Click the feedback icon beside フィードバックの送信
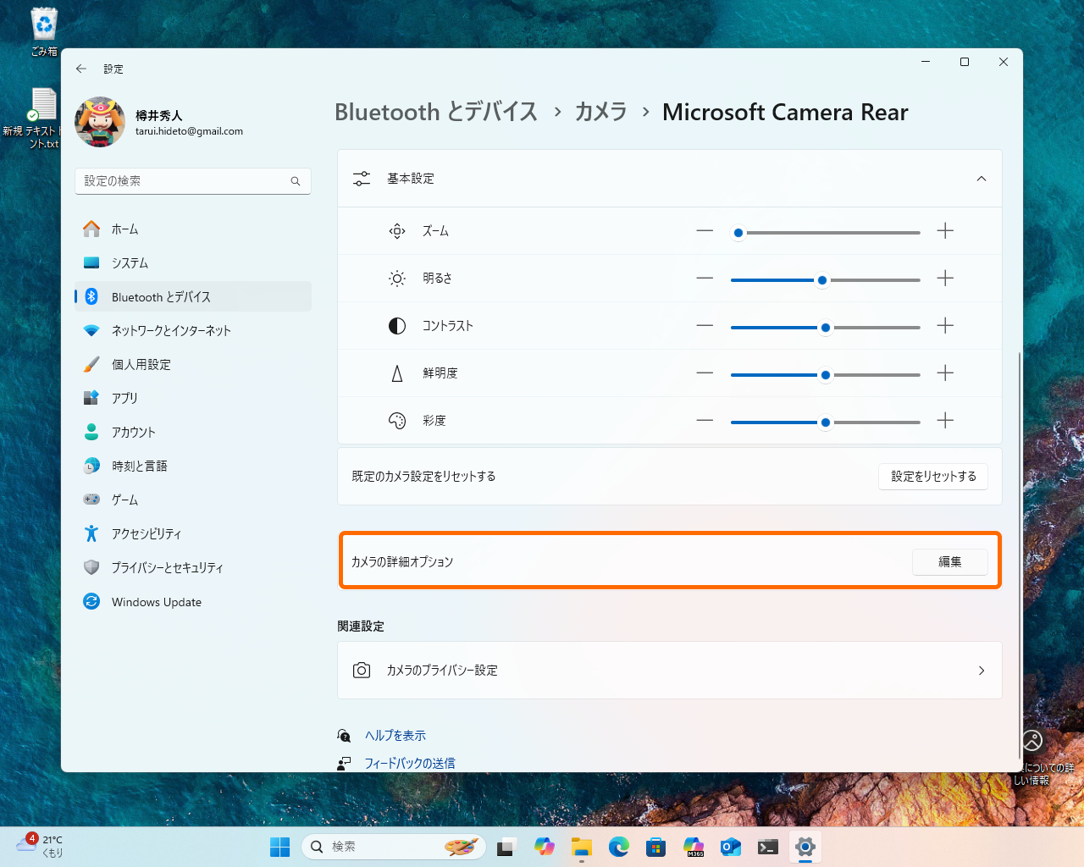Screen dimensions: 1084x867 pos(344,764)
